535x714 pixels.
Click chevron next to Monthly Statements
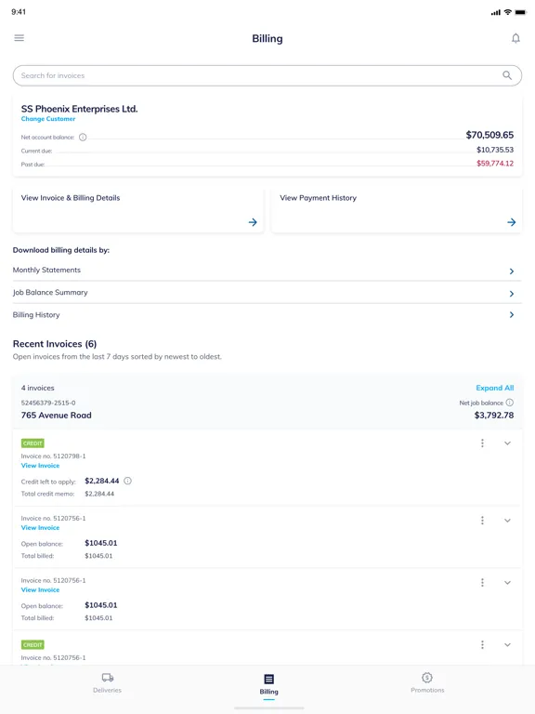[x=512, y=271]
